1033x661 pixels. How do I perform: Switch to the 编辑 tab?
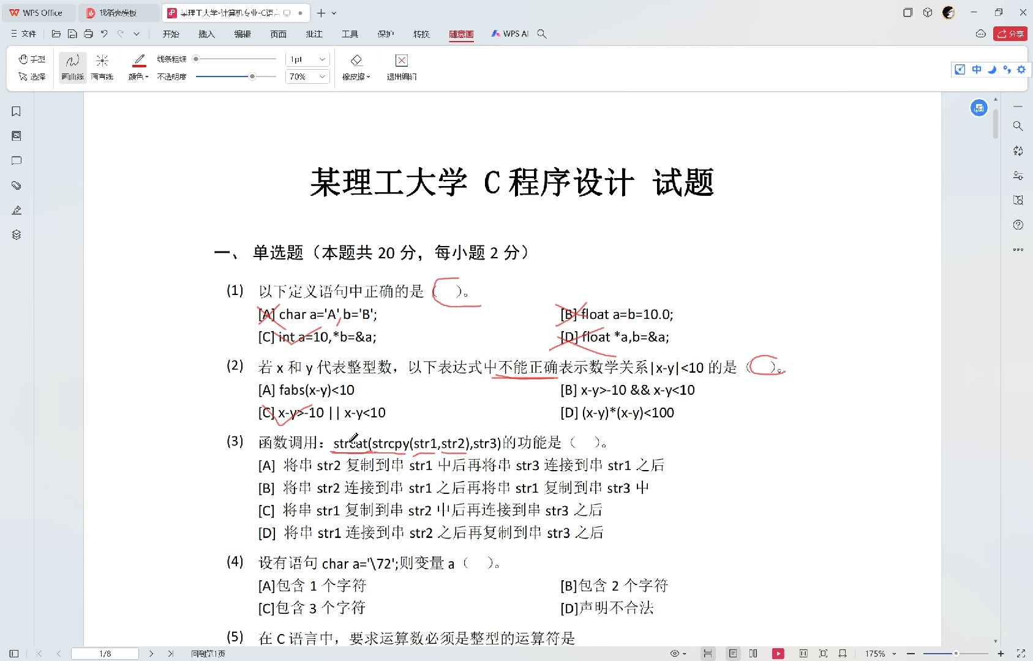click(242, 34)
